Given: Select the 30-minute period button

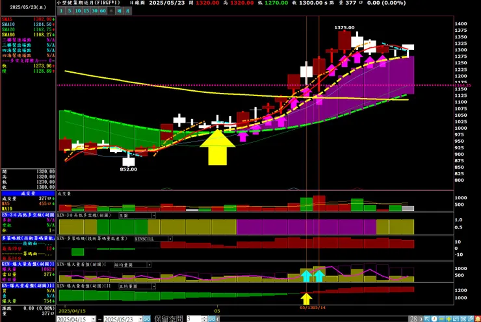Looking at the screenshot, I should pyautogui.click(x=94, y=11).
